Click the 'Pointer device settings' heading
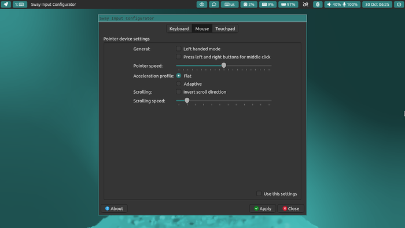 [x=126, y=39]
